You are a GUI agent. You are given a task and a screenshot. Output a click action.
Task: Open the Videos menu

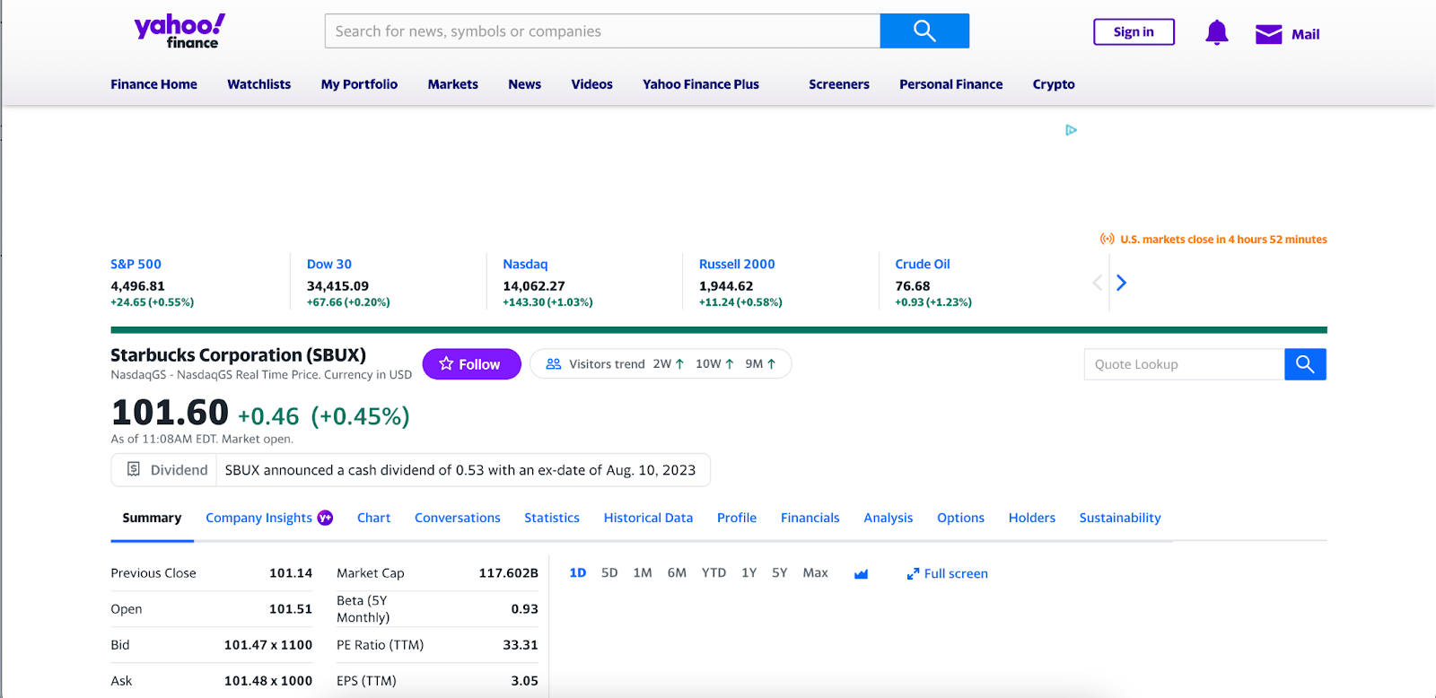(x=591, y=84)
